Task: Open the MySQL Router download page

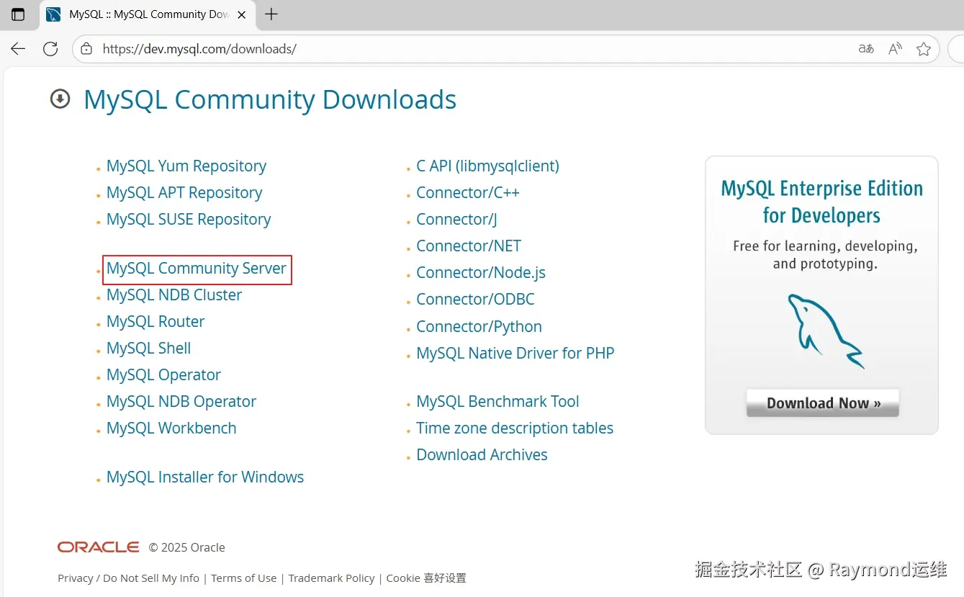Action: [x=156, y=321]
